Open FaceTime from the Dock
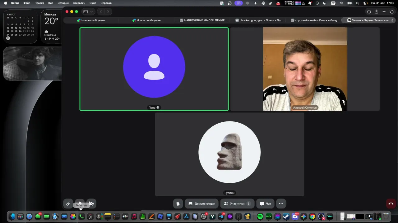 click(x=47, y=216)
